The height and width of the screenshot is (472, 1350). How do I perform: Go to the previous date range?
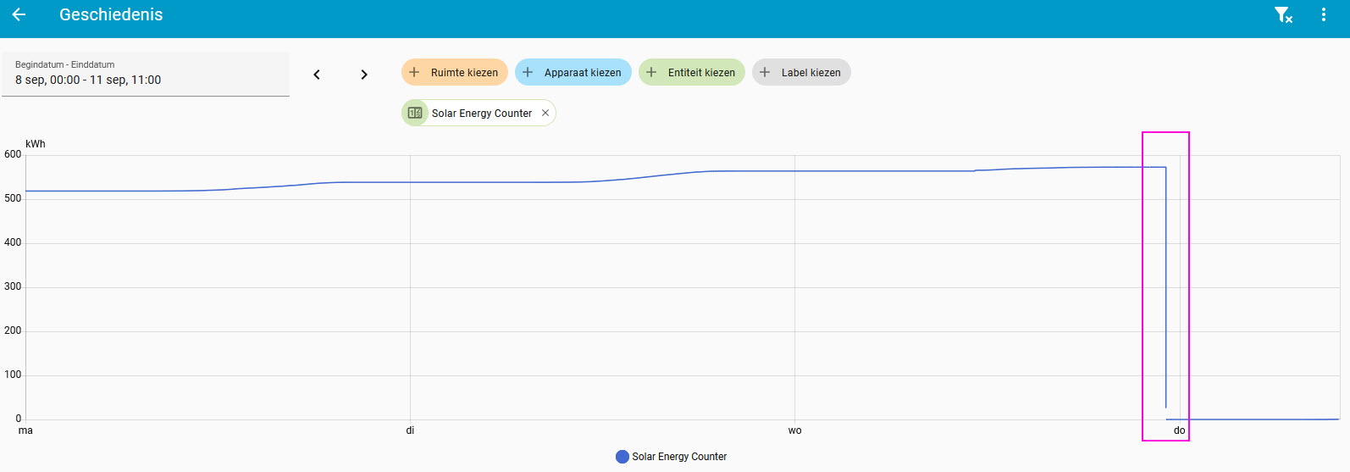coord(317,75)
